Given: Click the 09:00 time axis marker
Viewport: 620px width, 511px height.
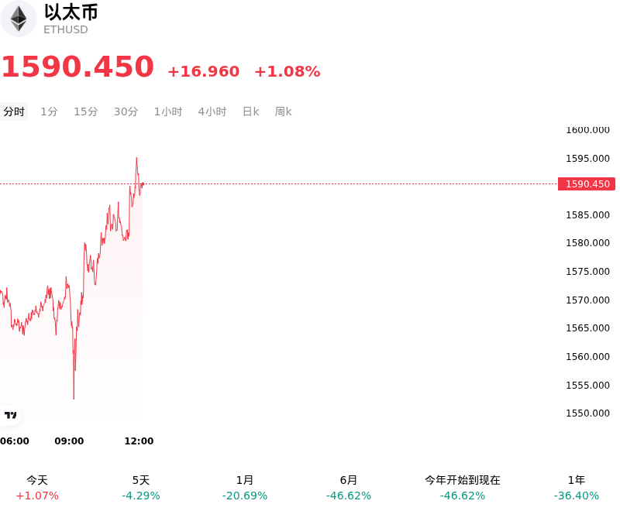Looking at the screenshot, I should click(x=69, y=441).
